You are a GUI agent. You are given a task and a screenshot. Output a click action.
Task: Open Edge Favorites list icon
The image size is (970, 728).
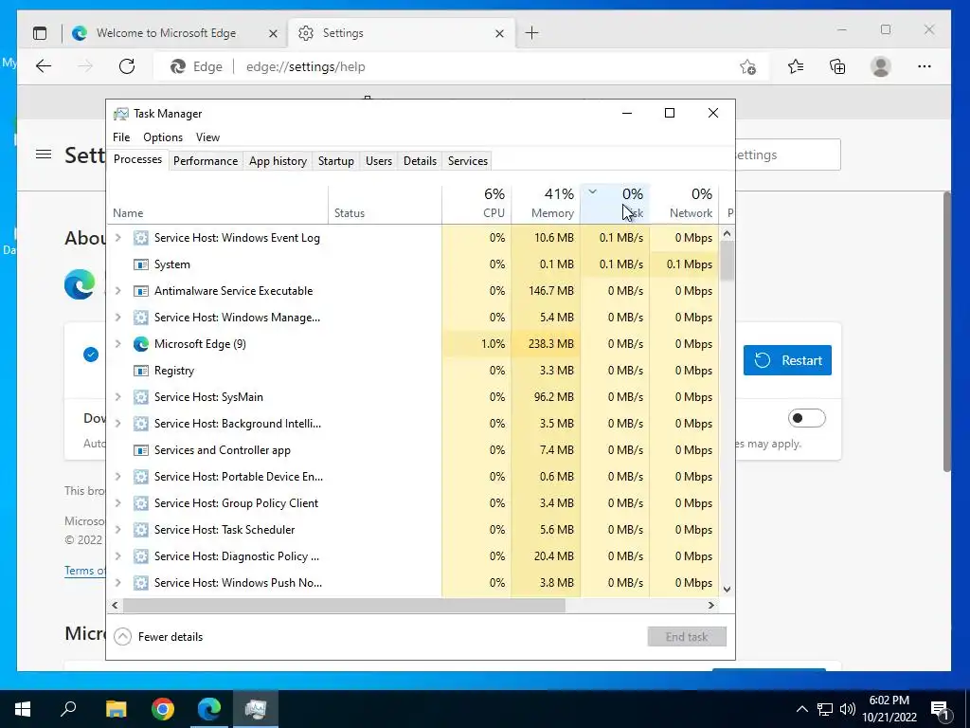(796, 66)
